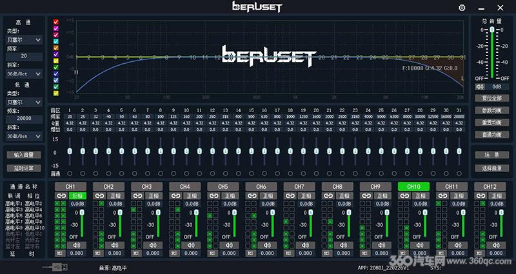This screenshot has height=274, width=516.
Task: Select channel CH9 tab
Action: click(375, 186)
